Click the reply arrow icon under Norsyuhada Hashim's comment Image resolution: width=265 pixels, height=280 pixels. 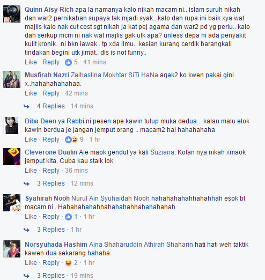coord(26,276)
